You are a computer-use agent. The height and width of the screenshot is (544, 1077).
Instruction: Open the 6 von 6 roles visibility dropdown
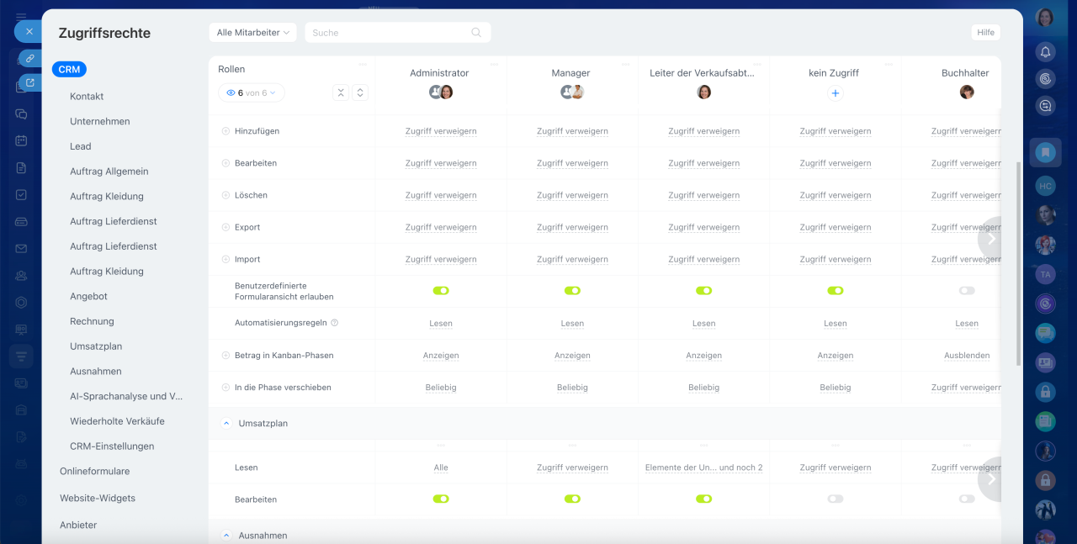tap(252, 93)
